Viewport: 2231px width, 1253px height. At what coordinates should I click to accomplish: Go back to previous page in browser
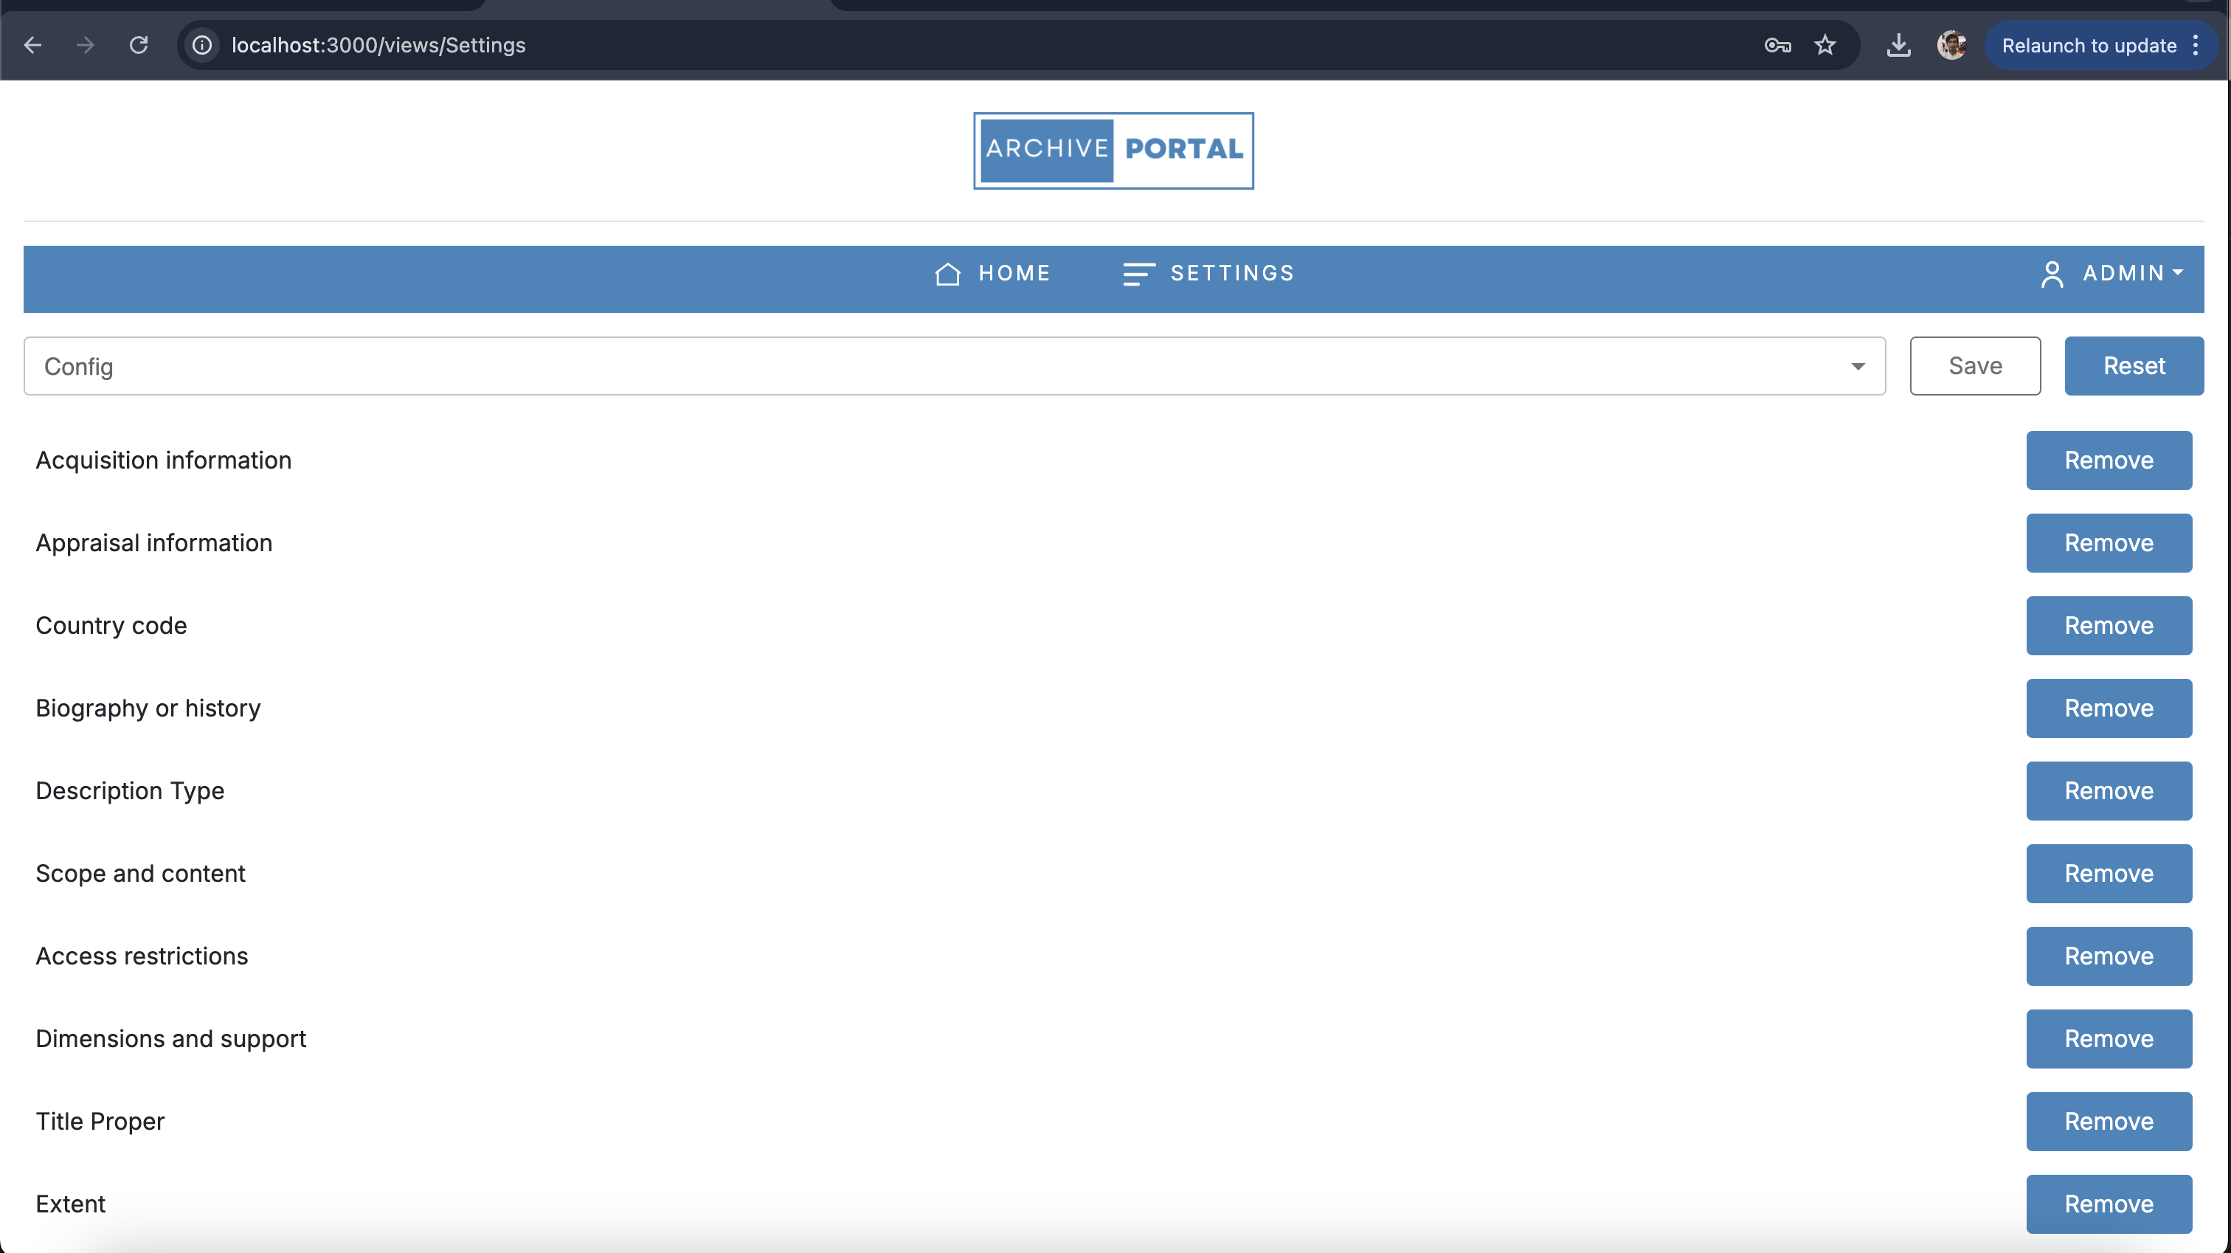tap(33, 45)
